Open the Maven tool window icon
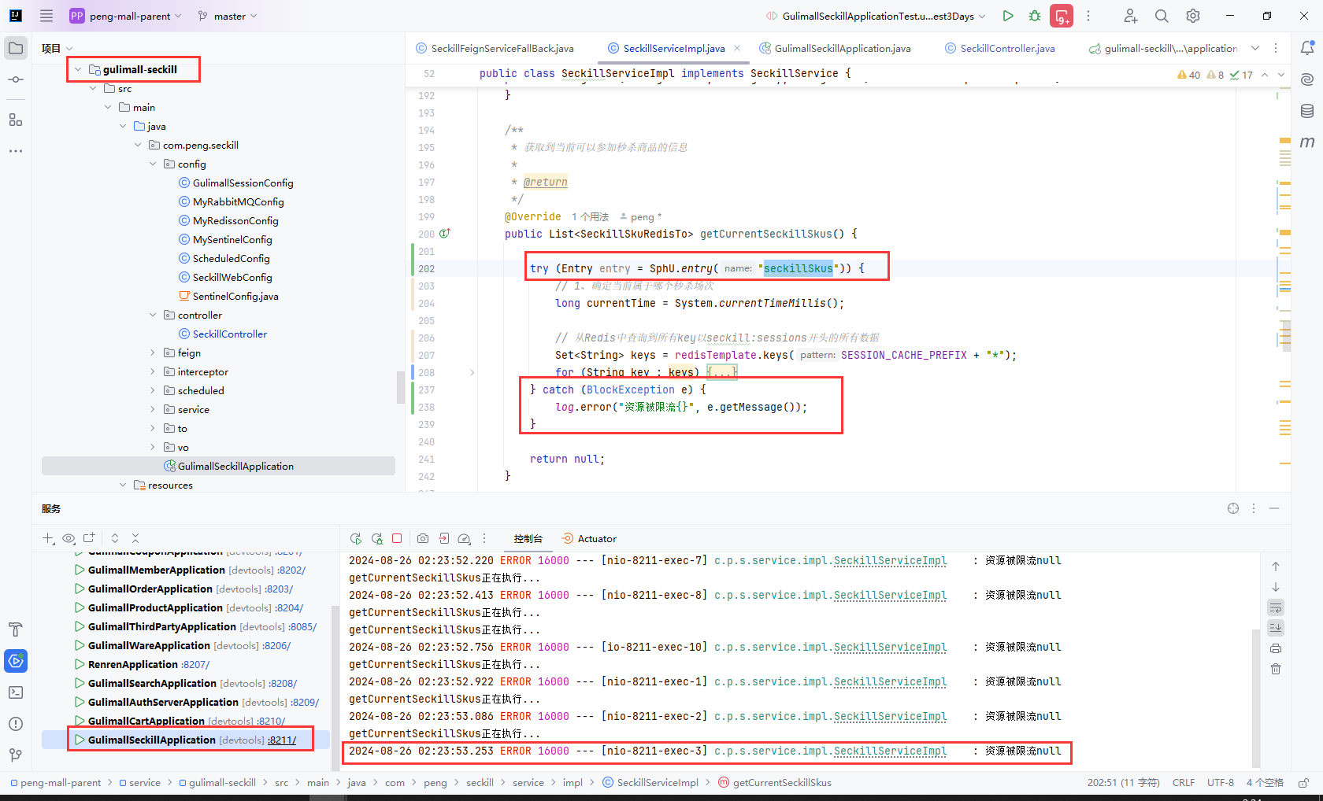This screenshot has width=1323, height=801. click(1307, 142)
